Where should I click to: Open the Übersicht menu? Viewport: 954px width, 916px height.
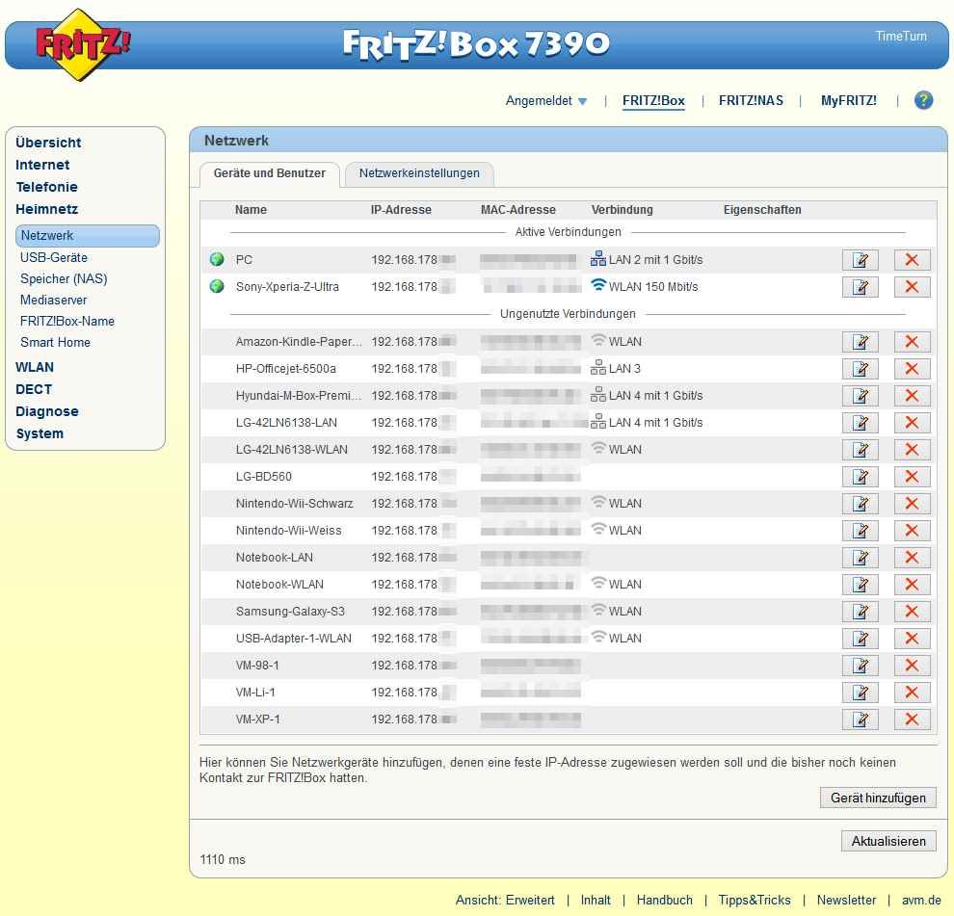pyautogui.click(x=48, y=143)
